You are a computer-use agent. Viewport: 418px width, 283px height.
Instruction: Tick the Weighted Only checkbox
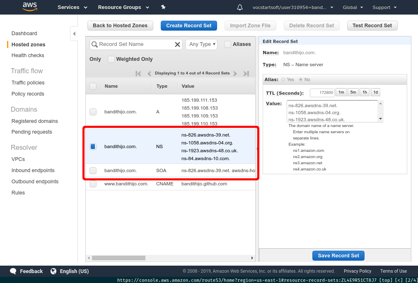111,59
